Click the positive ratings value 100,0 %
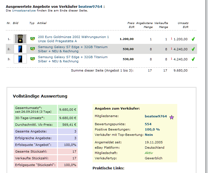This screenshot has height=173, width=208. tap(152, 129)
